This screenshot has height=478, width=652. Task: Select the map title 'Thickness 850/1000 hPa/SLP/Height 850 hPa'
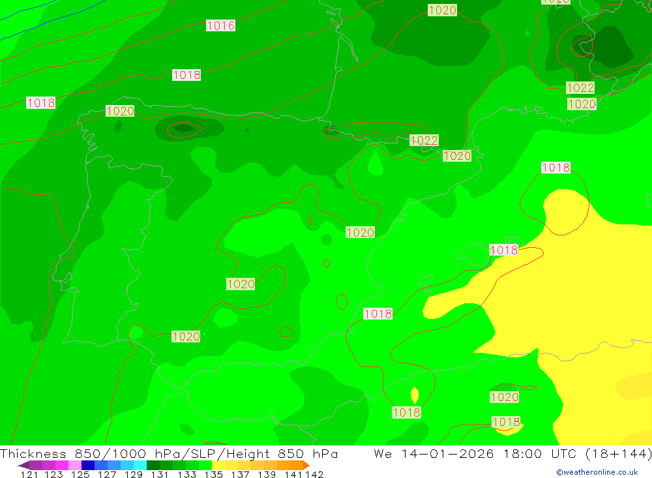click(169, 453)
